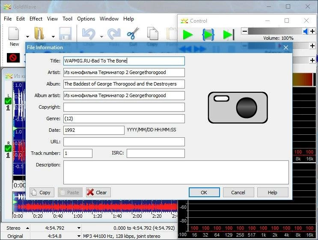Confirm with the OK button
The width and height of the screenshot is (318, 240).
(204, 193)
